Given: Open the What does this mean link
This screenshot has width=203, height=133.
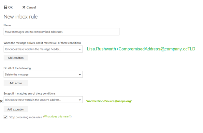Looking at the screenshot, I should click(x=57, y=116).
